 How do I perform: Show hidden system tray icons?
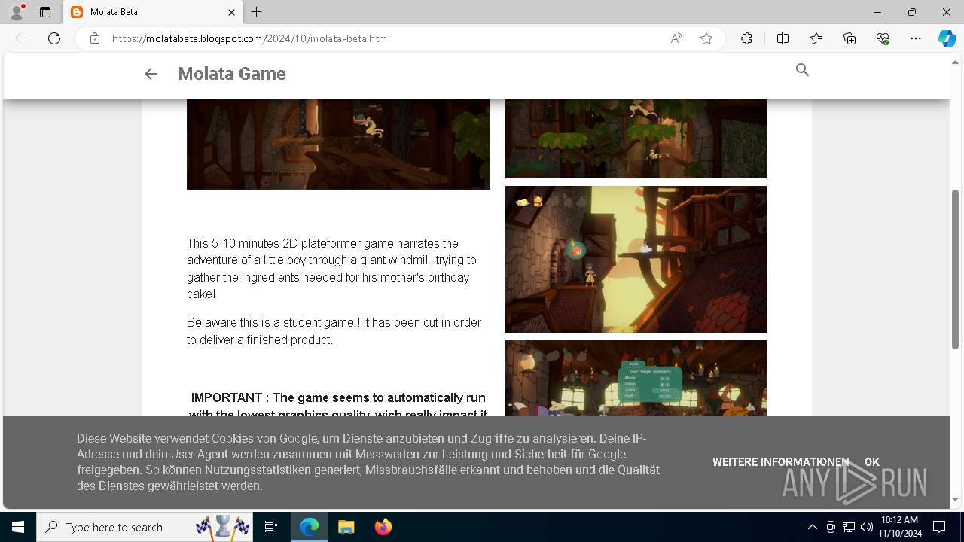pos(812,527)
